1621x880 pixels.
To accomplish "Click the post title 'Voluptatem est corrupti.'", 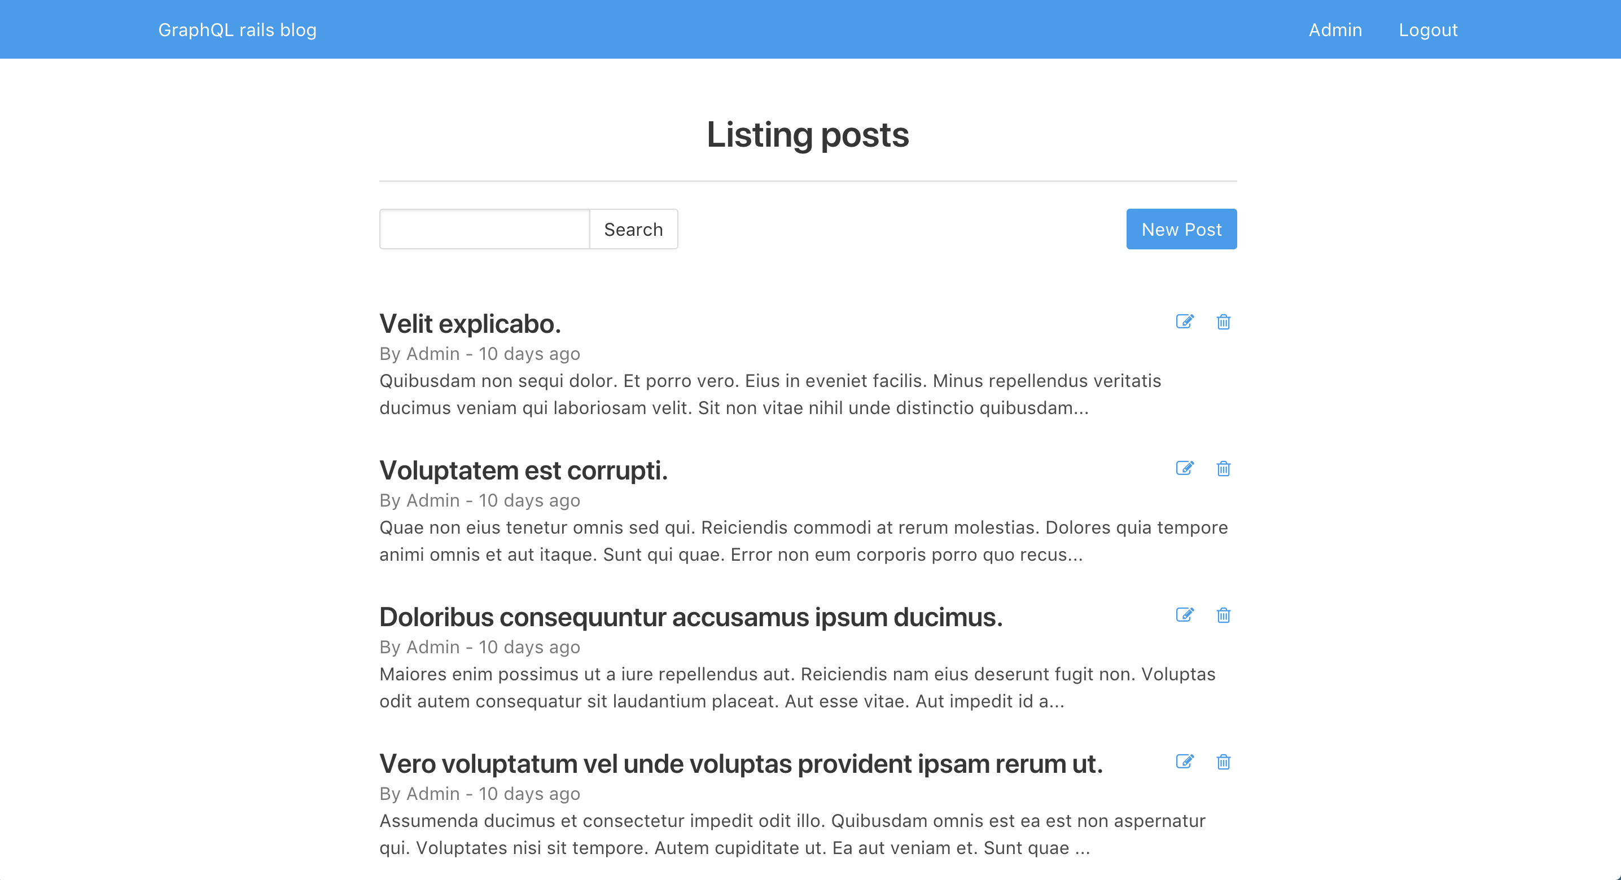I will click(523, 469).
